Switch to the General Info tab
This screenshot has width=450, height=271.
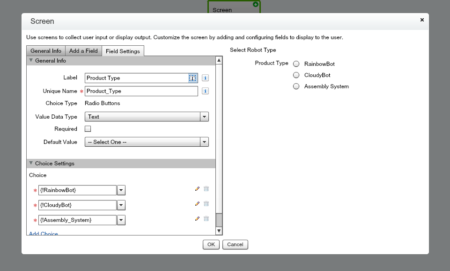46,51
